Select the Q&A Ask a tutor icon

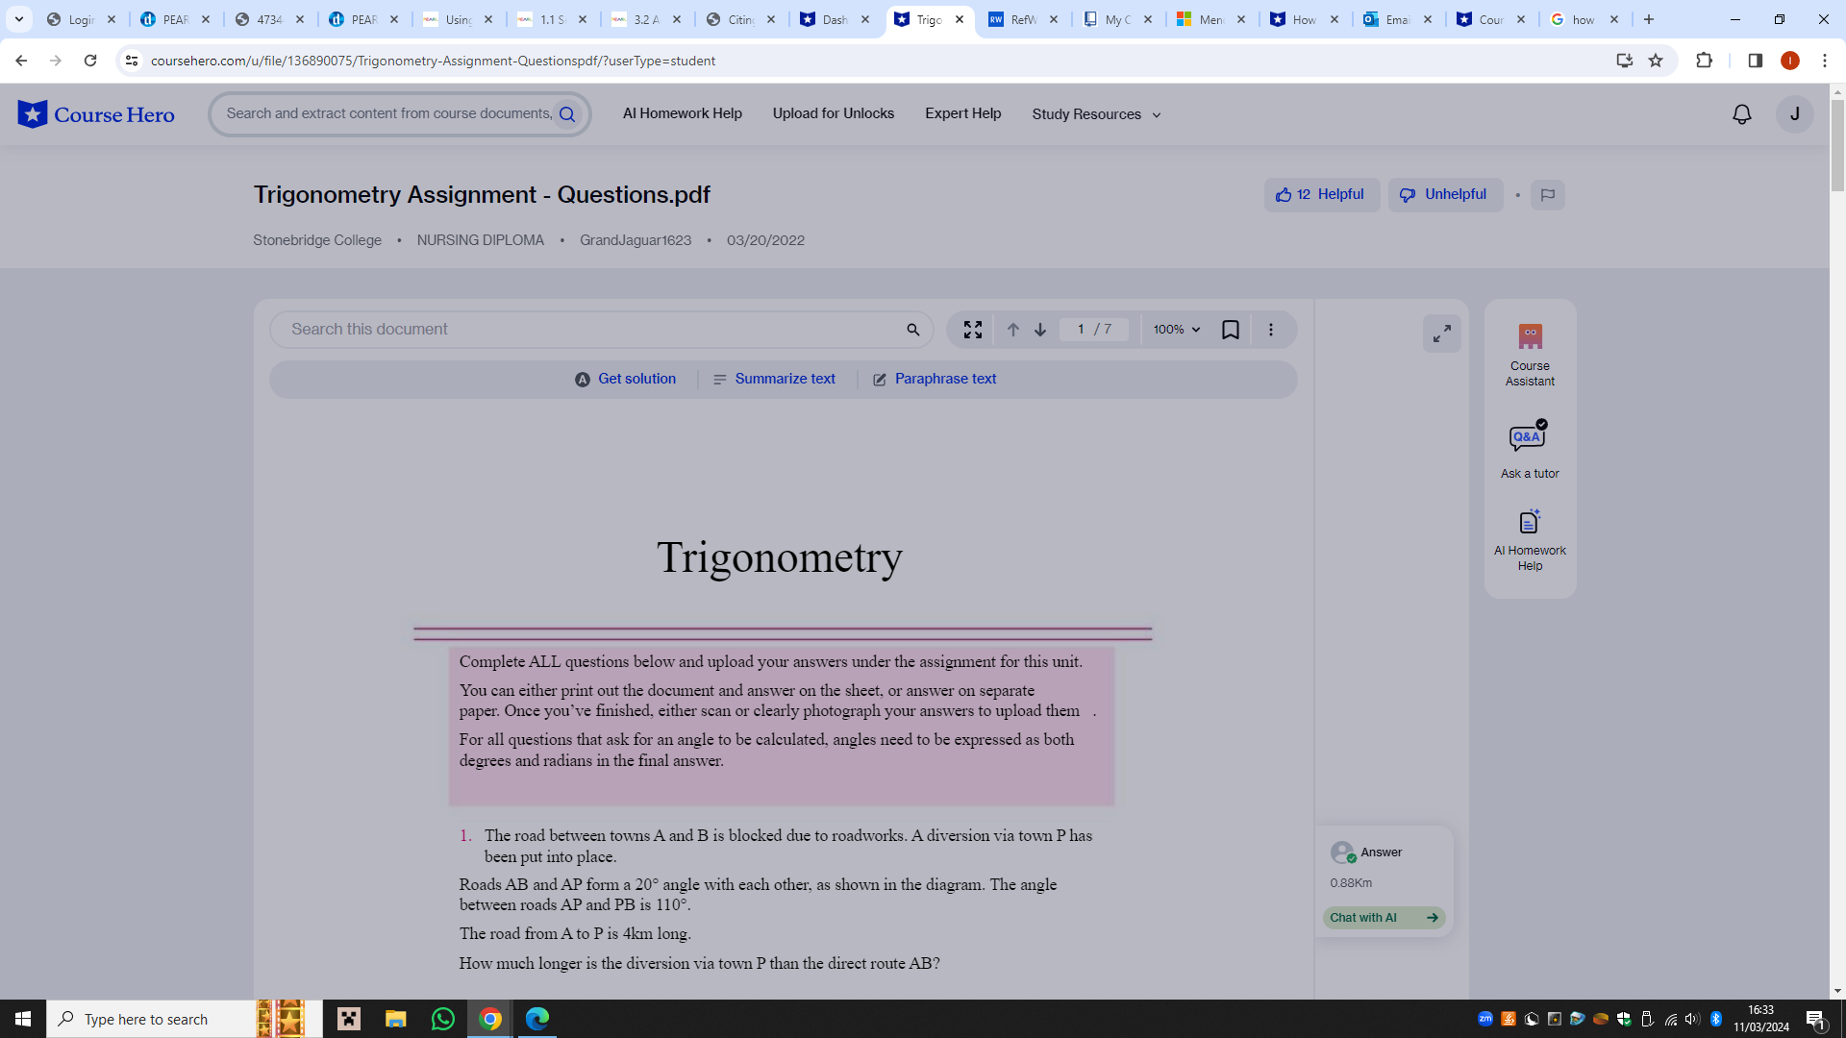[1529, 439]
